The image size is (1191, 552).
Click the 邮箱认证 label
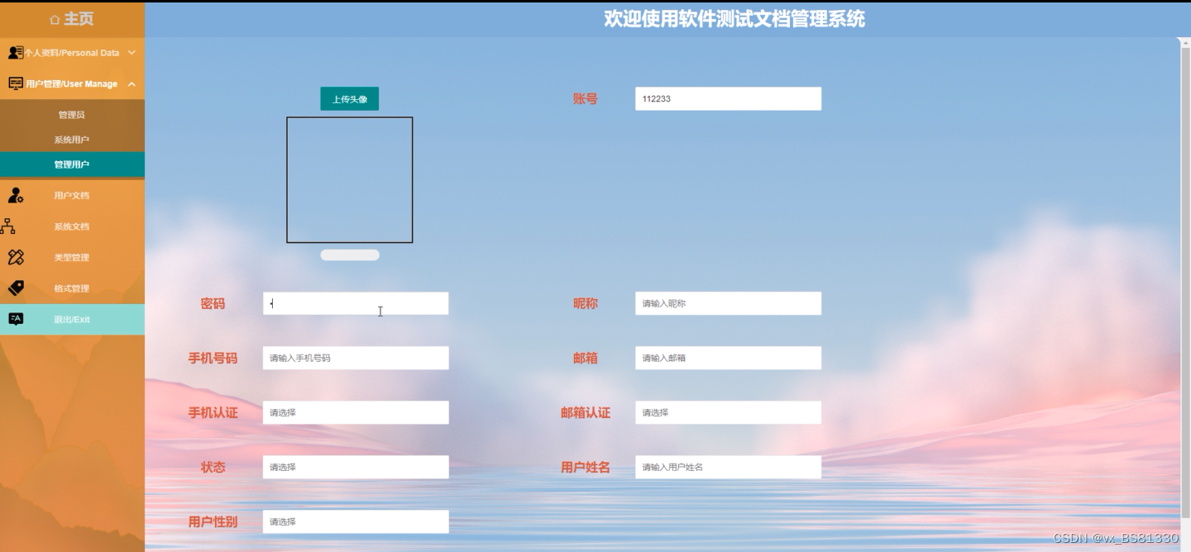[586, 412]
